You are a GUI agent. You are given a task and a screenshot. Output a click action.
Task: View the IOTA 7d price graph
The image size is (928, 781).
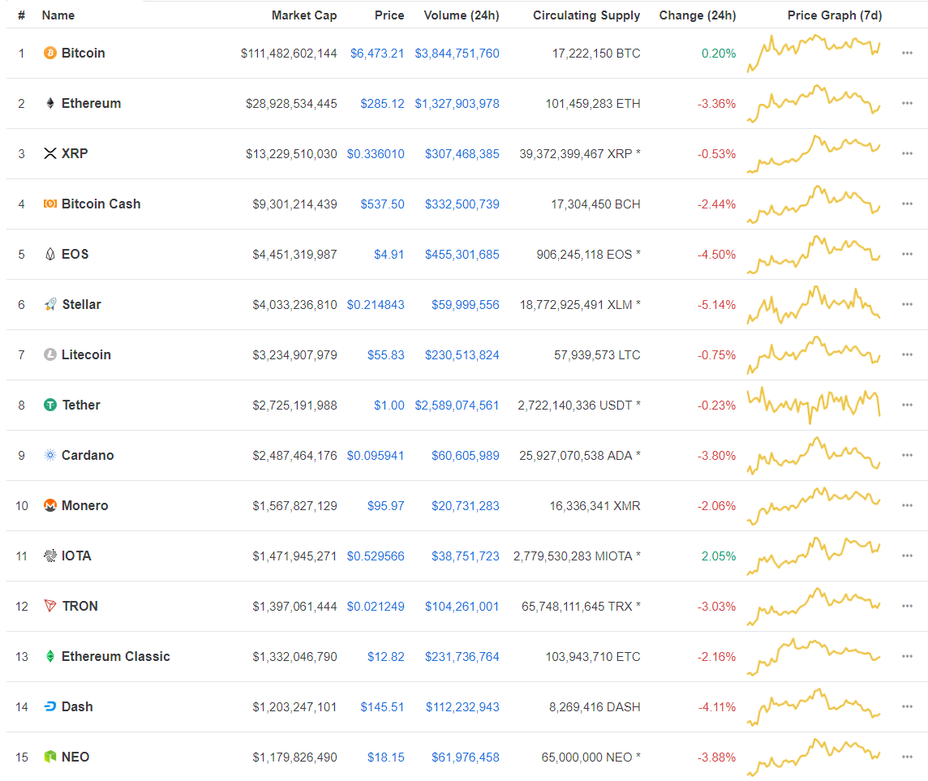(814, 556)
